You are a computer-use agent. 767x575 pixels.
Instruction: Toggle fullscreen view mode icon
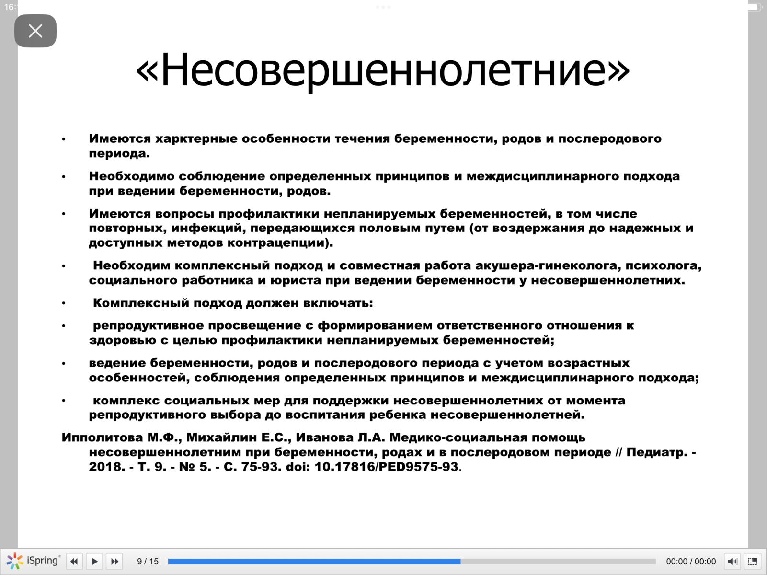(x=753, y=561)
